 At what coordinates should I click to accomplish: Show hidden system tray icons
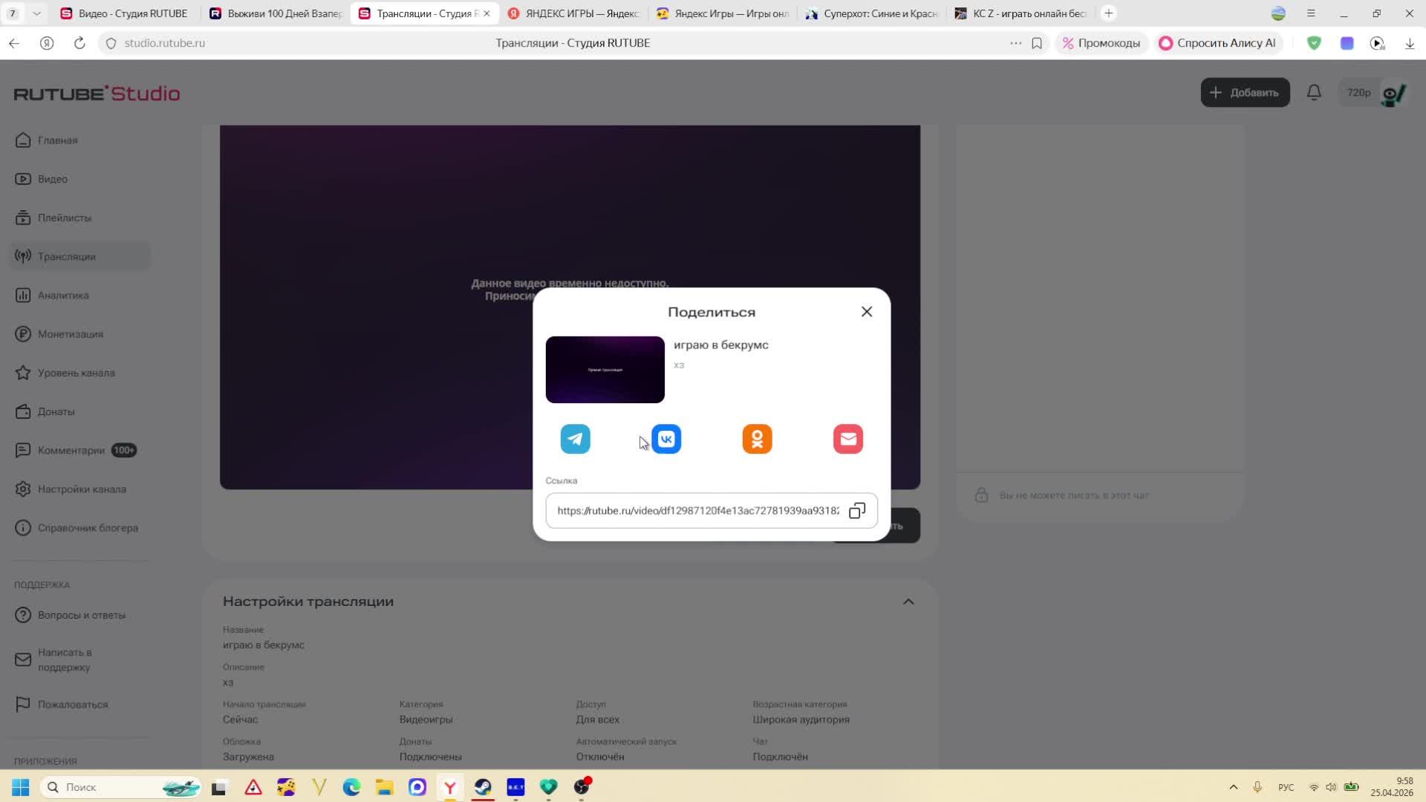coord(1233,787)
